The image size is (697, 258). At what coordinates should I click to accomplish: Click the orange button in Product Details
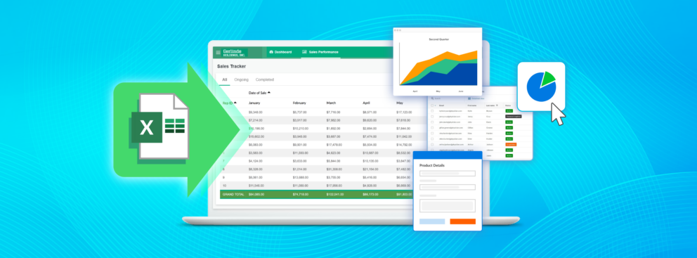tap(463, 221)
